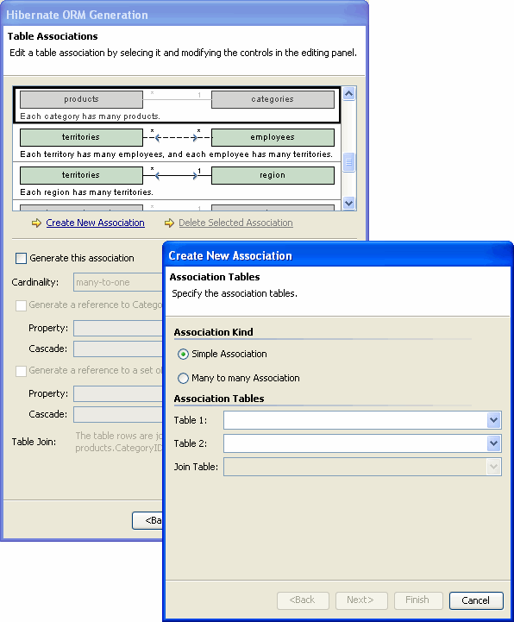Click the Cancel button in Create New Association
This screenshot has height=622, width=514.
click(x=476, y=600)
